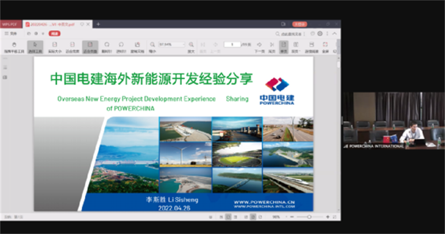Choose fit width view

(x=72, y=47)
